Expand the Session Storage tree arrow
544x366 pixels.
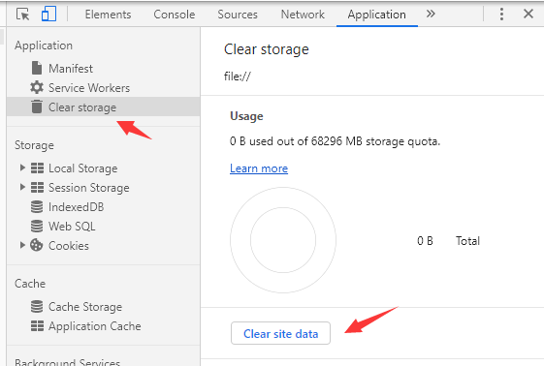click(x=22, y=187)
